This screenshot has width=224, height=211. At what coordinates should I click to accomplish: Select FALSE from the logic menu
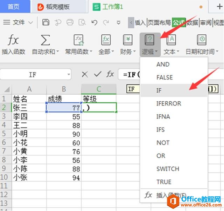click(x=174, y=77)
